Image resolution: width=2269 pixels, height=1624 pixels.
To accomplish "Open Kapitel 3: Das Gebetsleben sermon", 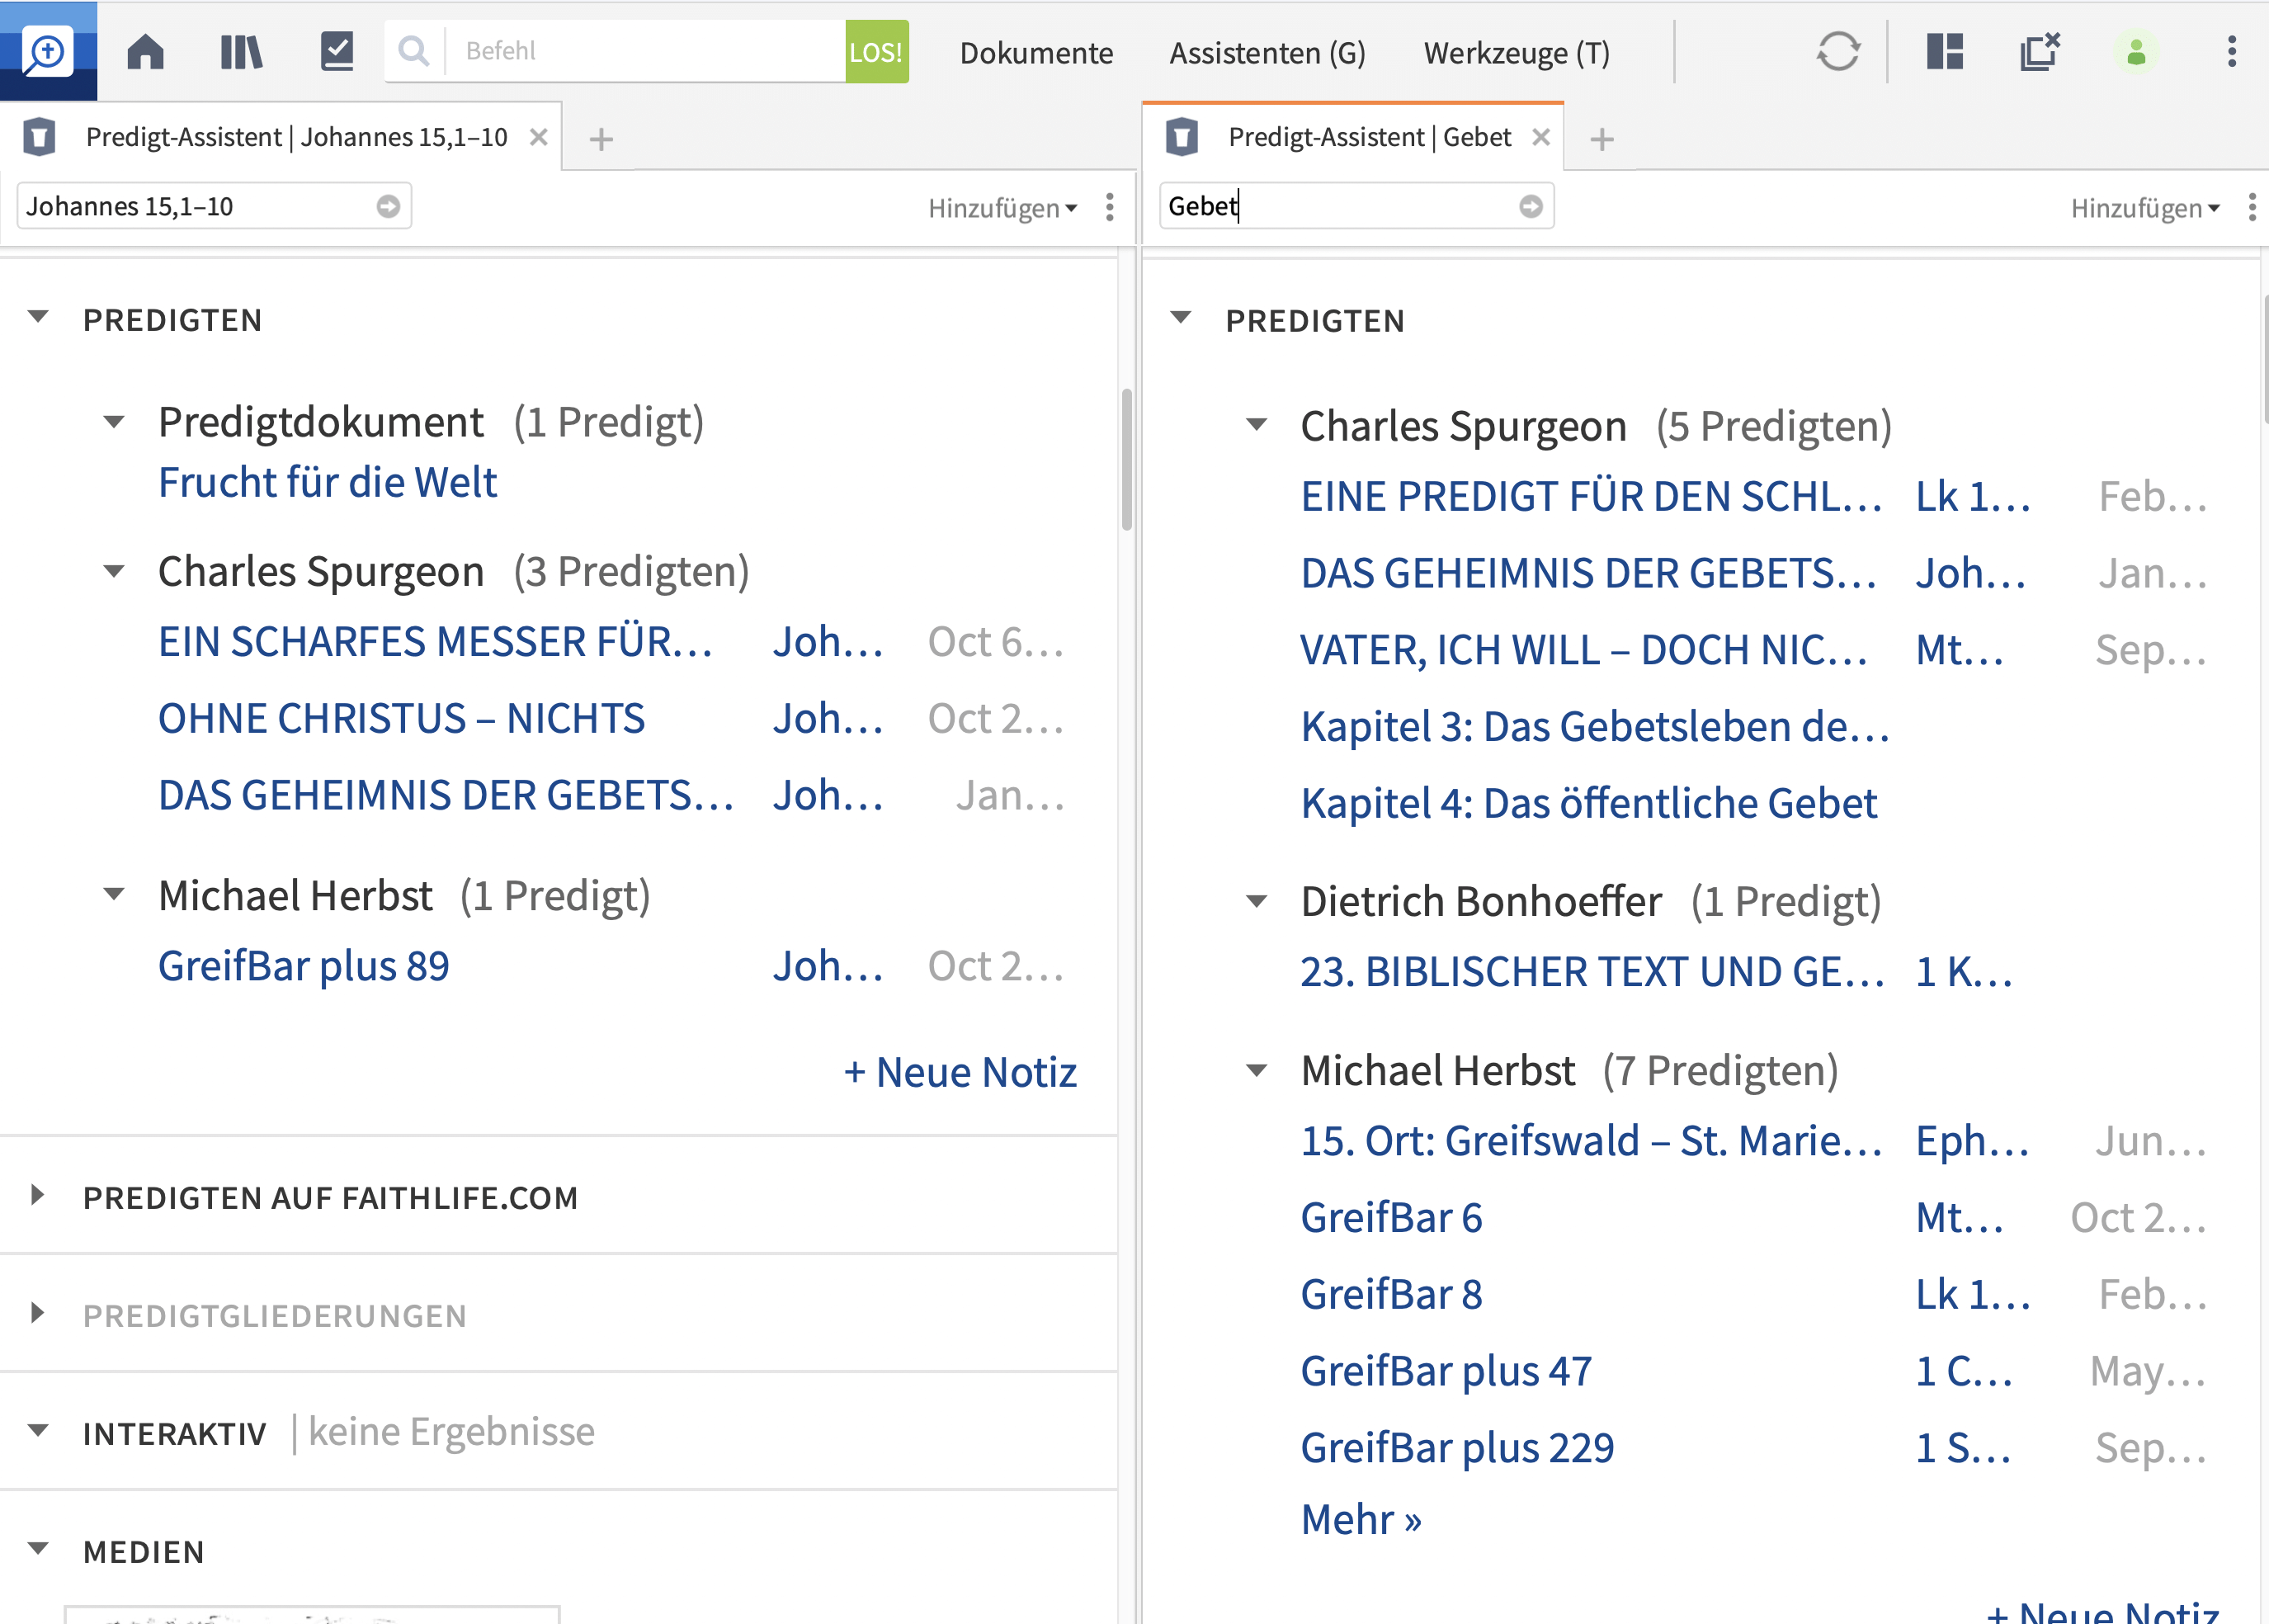I will coord(1594,727).
